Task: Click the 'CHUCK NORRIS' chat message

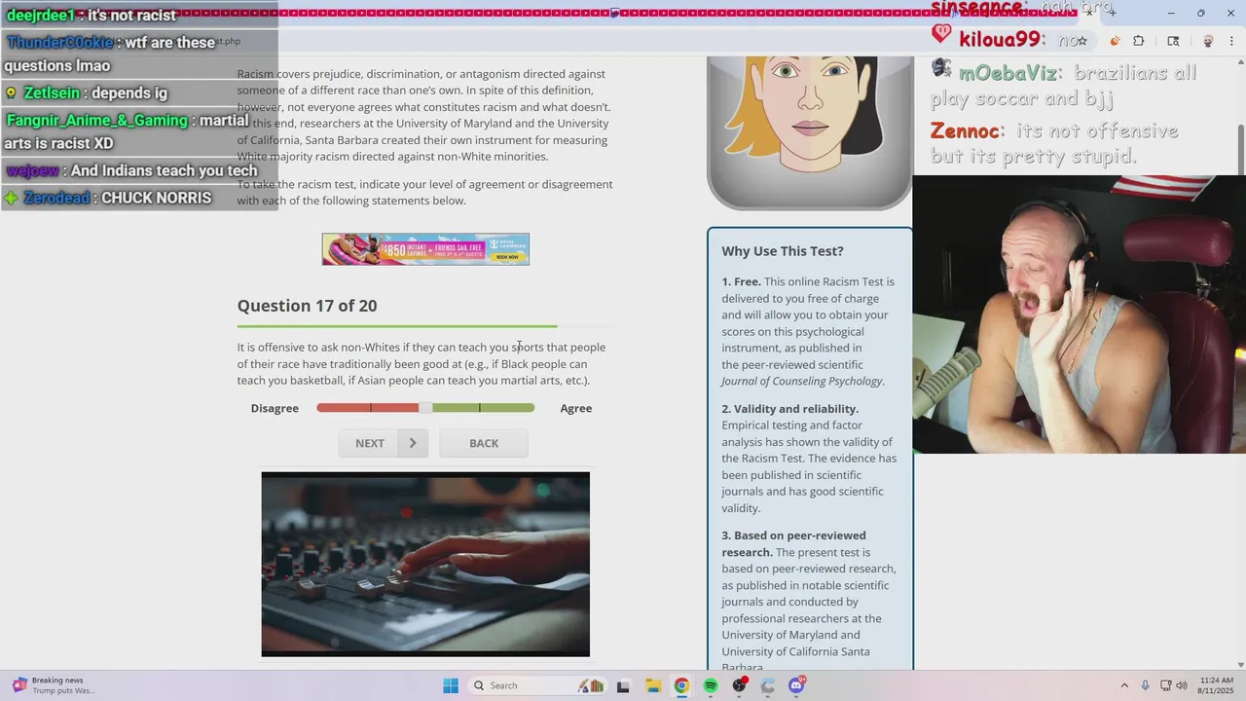Action: [156, 198]
